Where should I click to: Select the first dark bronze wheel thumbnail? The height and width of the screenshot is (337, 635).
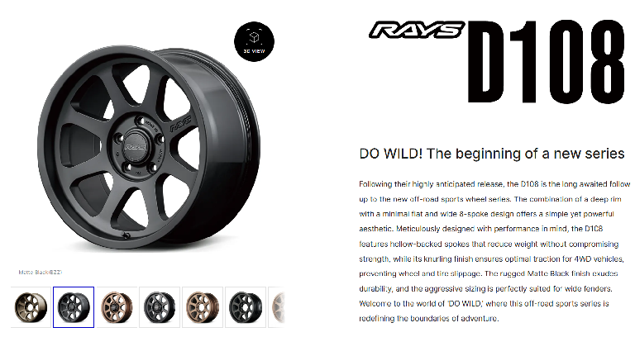[31, 307]
